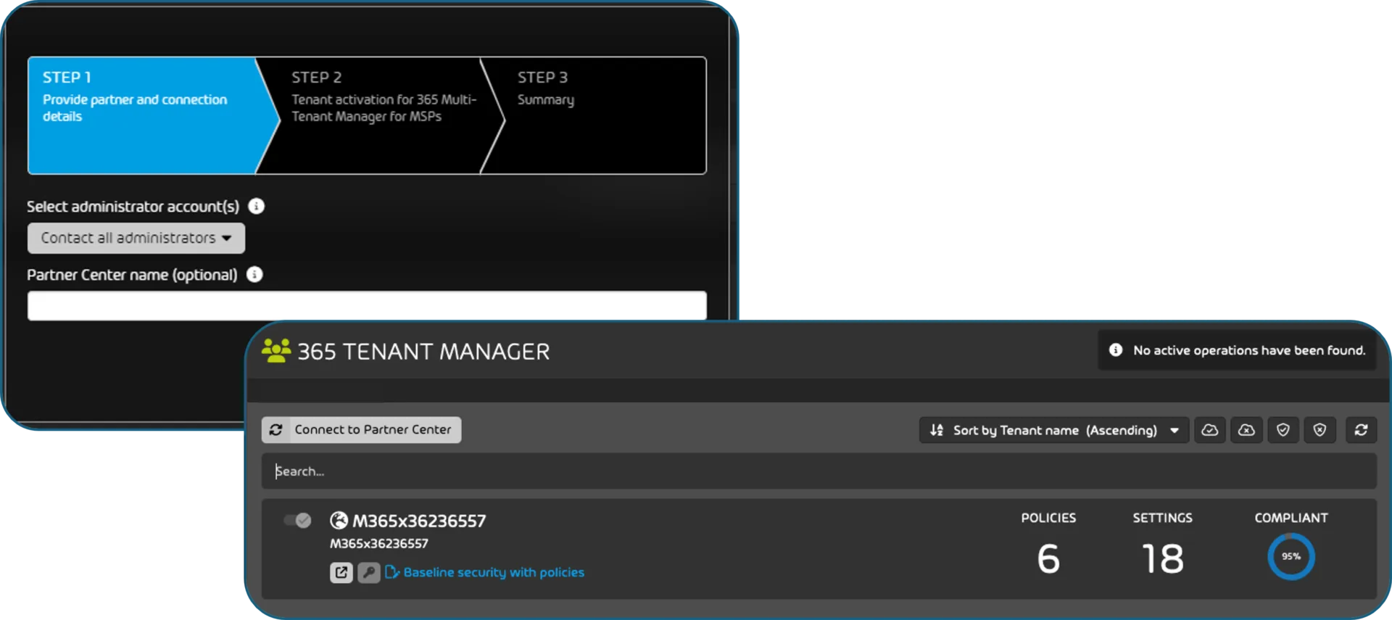Click the cloud with X icon
This screenshot has height=620, width=1392.
[1246, 430]
